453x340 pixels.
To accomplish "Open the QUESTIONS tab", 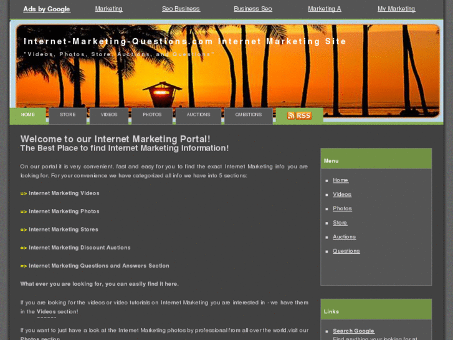I will [x=249, y=116].
